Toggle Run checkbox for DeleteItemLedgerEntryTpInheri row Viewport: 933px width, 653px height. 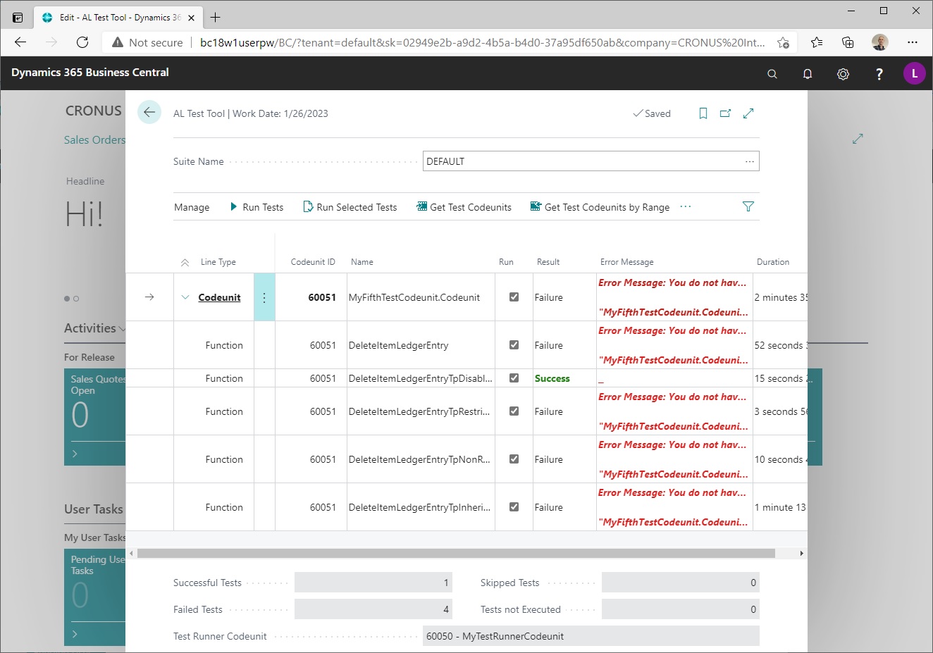pos(514,507)
